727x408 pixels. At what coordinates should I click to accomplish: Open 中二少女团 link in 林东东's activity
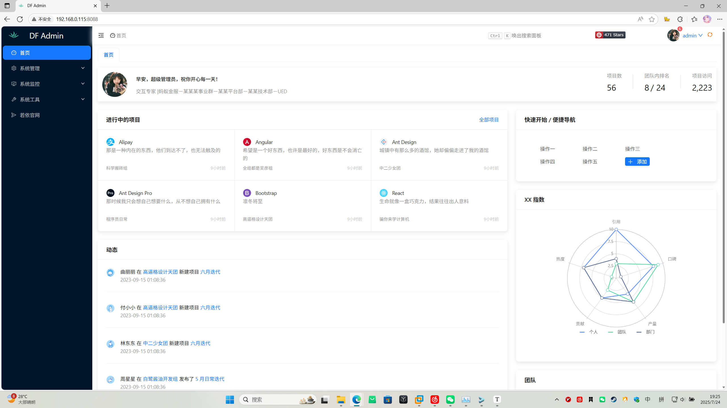pyautogui.click(x=155, y=343)
